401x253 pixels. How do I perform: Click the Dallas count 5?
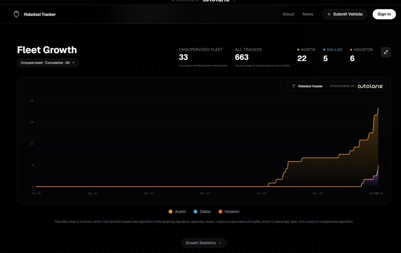tap(325, 59)
